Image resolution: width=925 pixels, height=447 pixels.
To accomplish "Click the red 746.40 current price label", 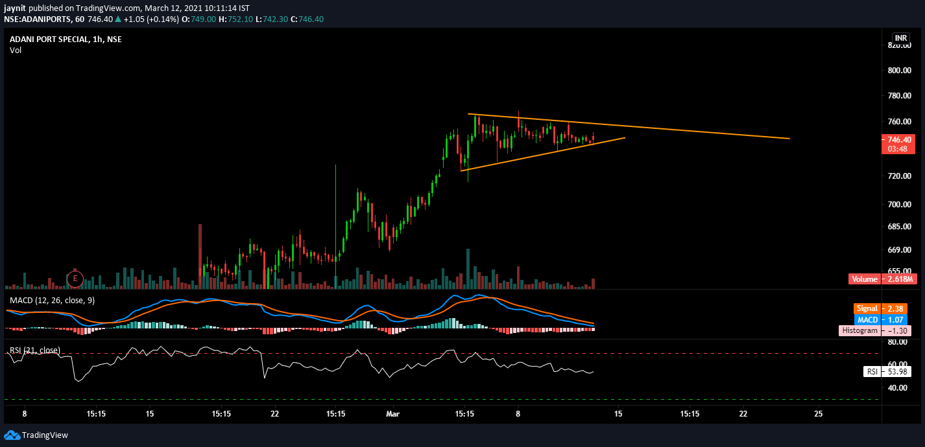I will click(898, 139).
